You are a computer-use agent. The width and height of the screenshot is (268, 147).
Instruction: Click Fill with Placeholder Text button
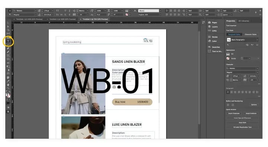[242, 127]
